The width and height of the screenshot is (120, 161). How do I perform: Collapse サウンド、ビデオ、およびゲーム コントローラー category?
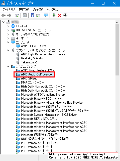pyautogui.click(x=8, y=50)
